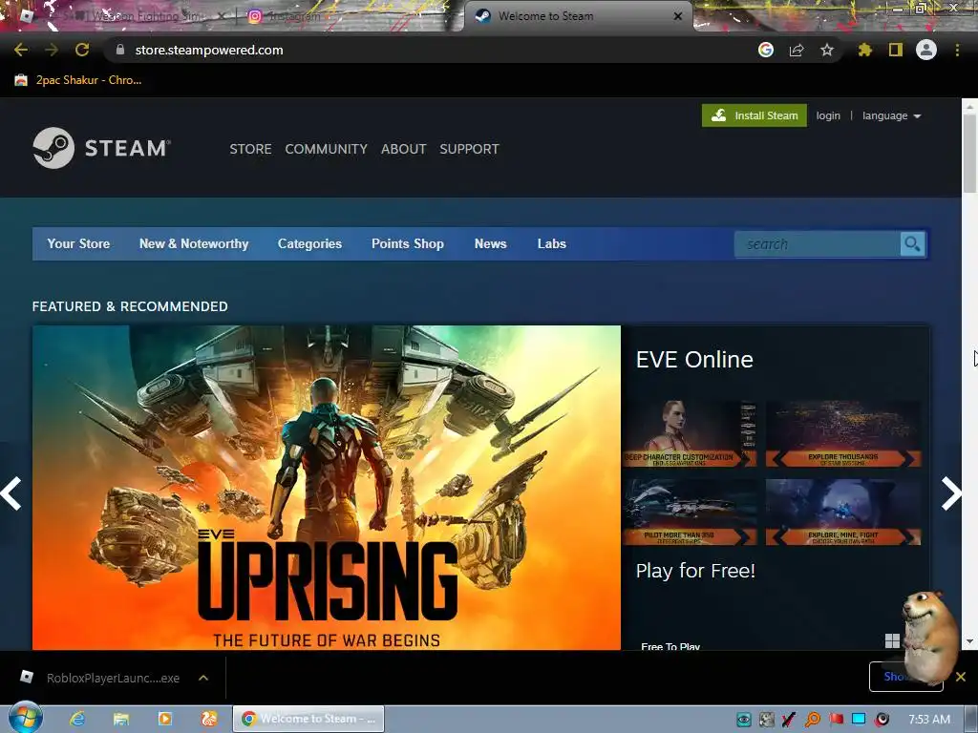This screenshot has height=733, width=978.
Task: Open the extensions puzzle icon
Action: 864,50
